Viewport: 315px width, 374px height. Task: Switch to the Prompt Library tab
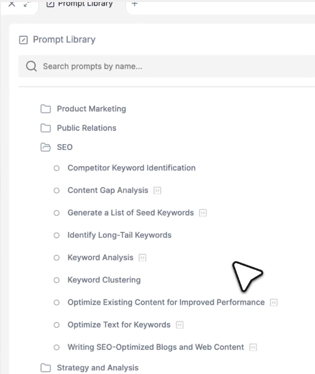tap(80, 4)
